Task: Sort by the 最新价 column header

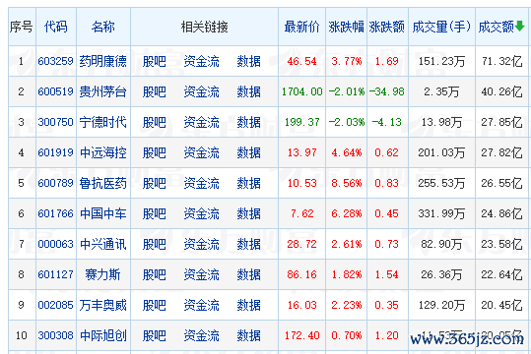Action: pyautogui.click(x=301, y=27)
